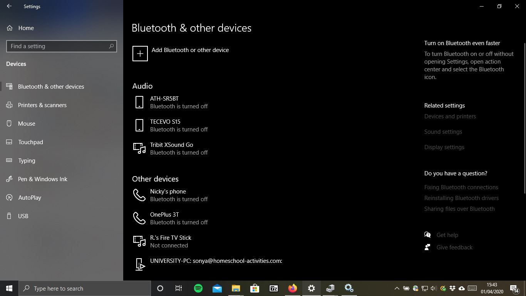Click the Tribit XSound Go media icon
The height and width of the screenshot is (296, 526).
139,148
